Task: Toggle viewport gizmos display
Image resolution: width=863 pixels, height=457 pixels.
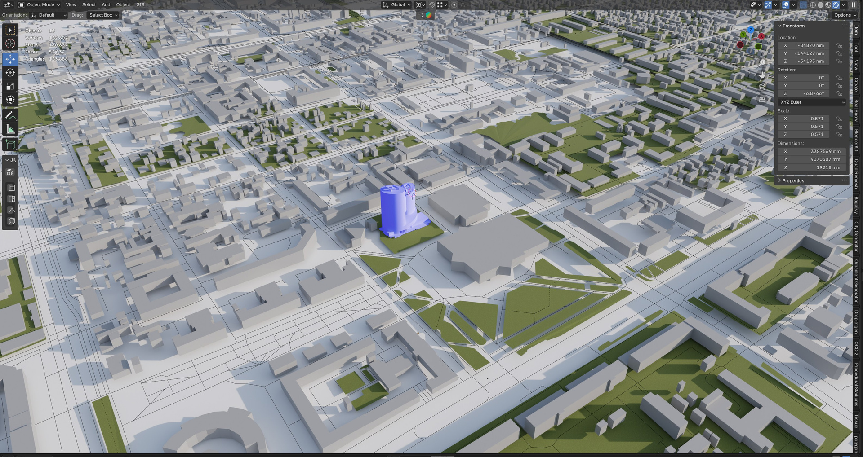Action: tap(768, 5)
